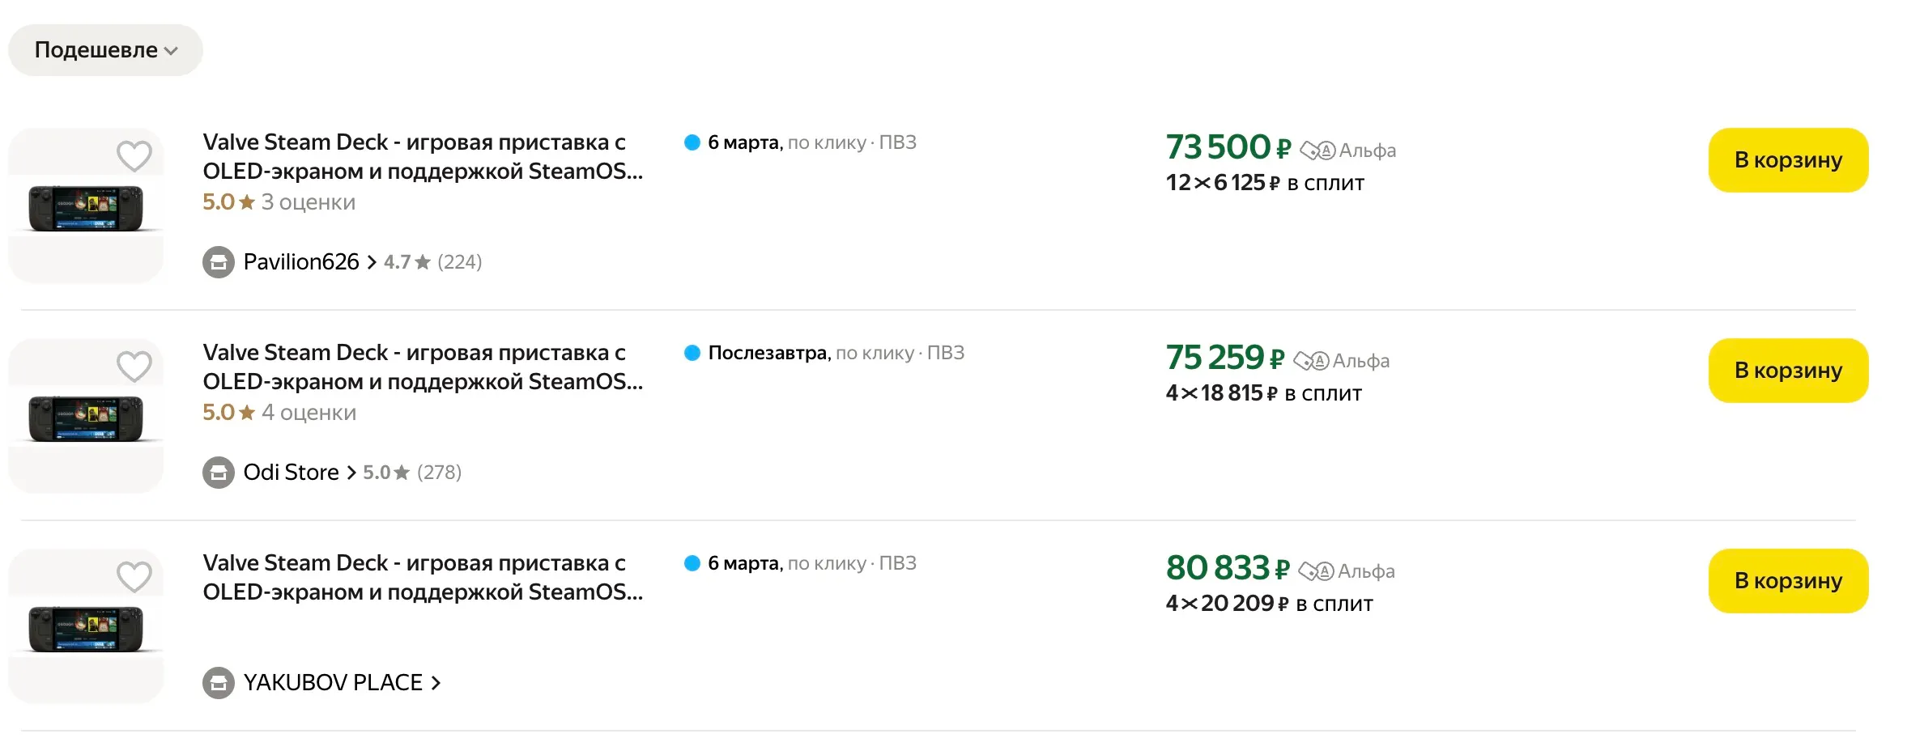Open the Подешевле sort dropdown

[105, 50]
